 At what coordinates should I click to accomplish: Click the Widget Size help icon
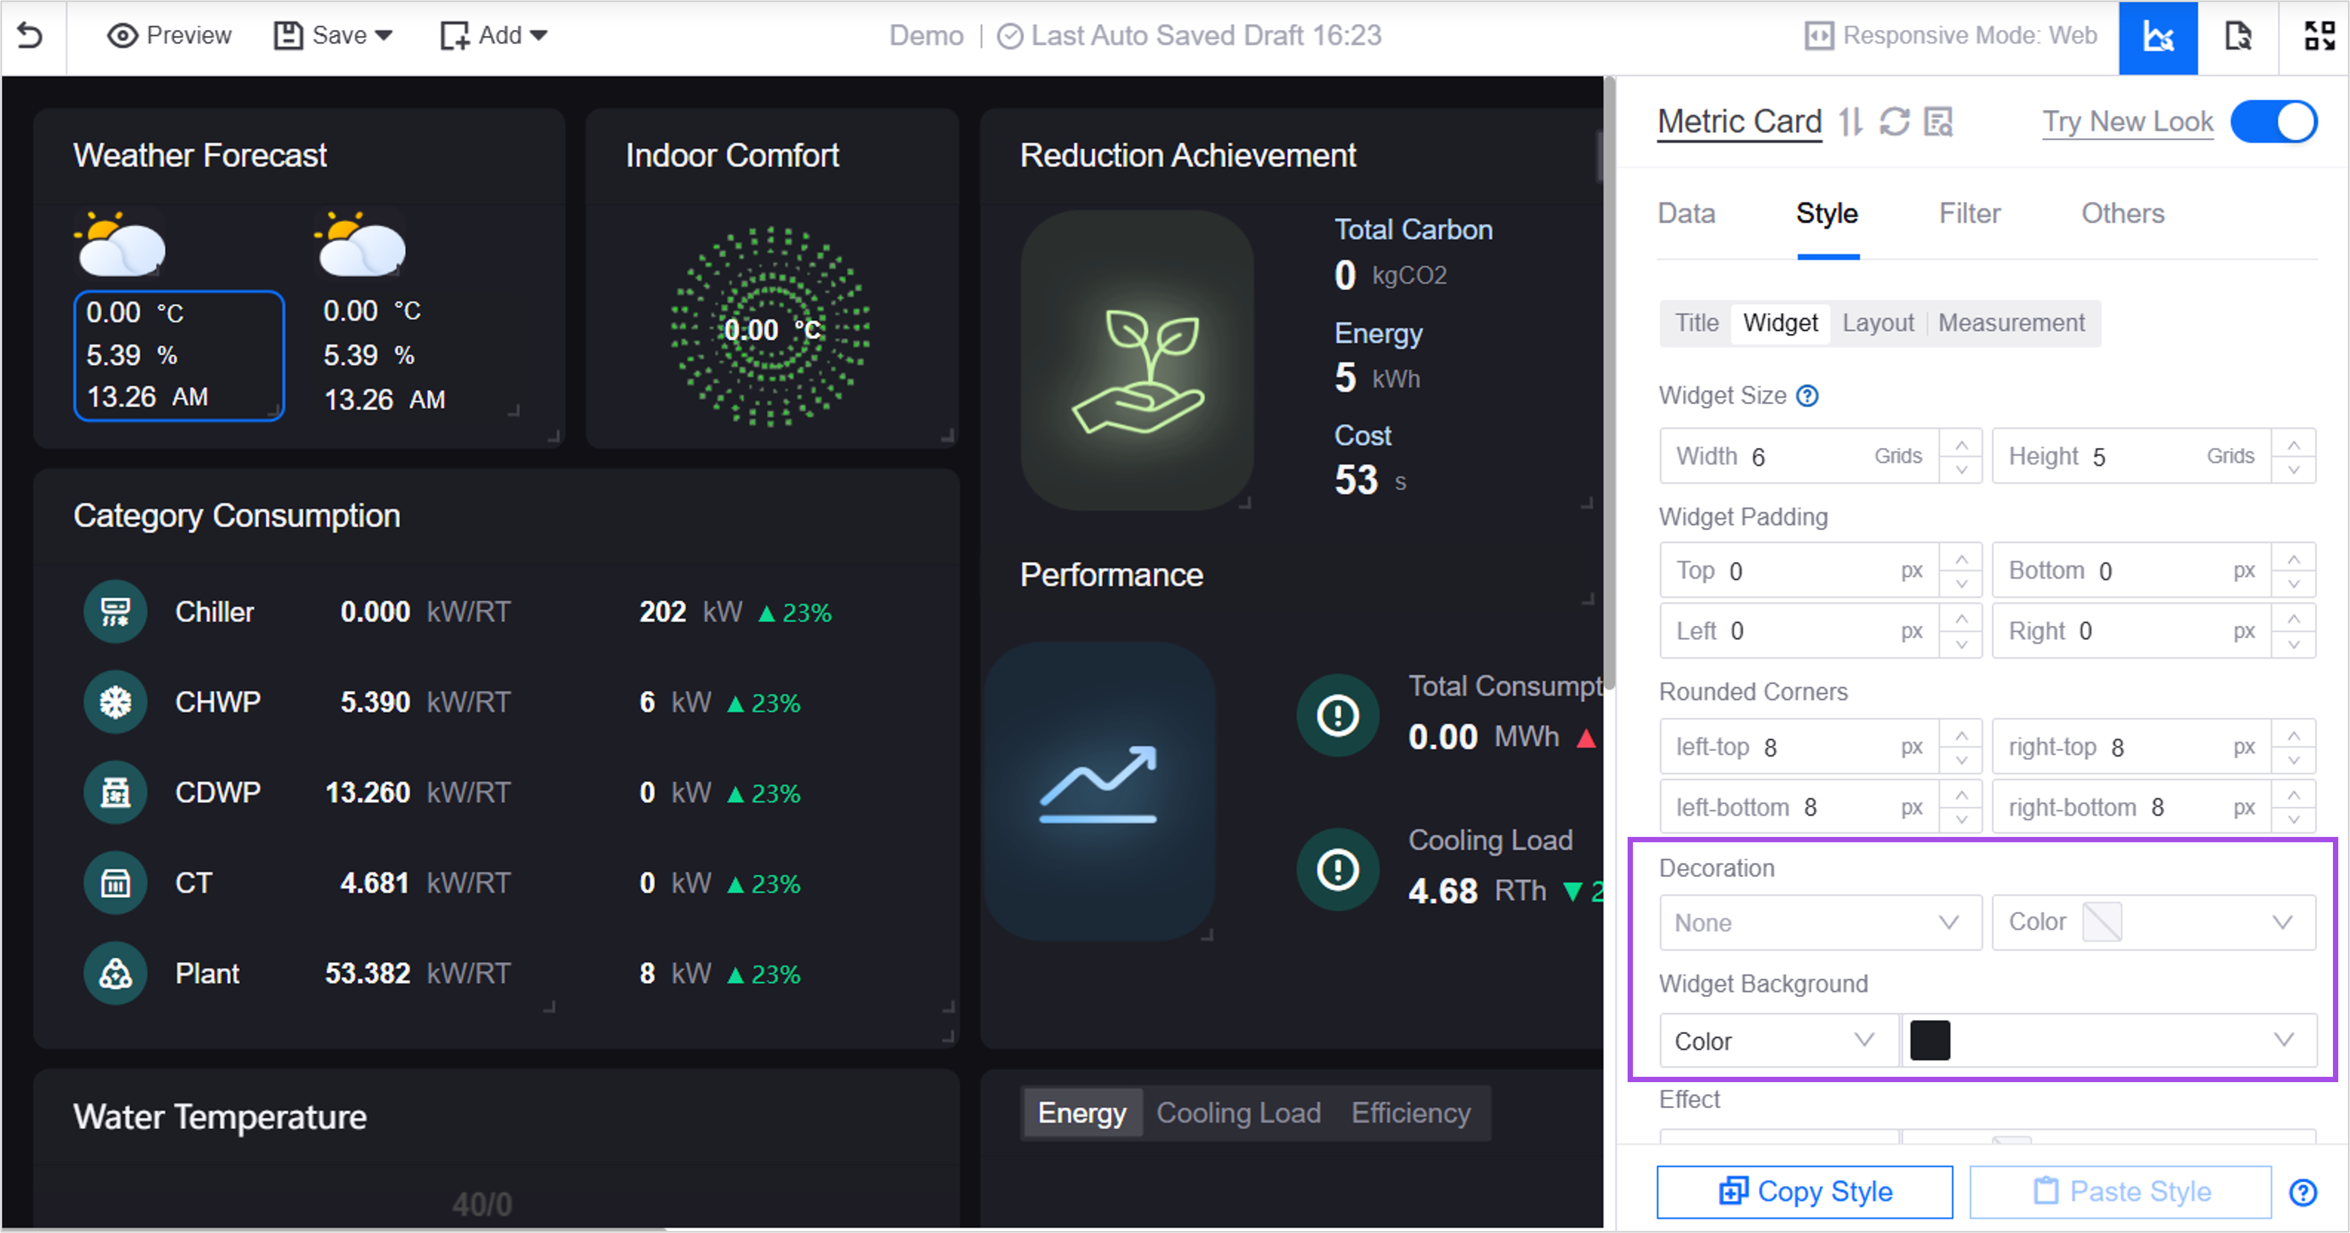click(x=1807, y=396)
